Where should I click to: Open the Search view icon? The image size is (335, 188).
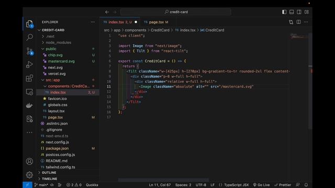pos(29,37)
